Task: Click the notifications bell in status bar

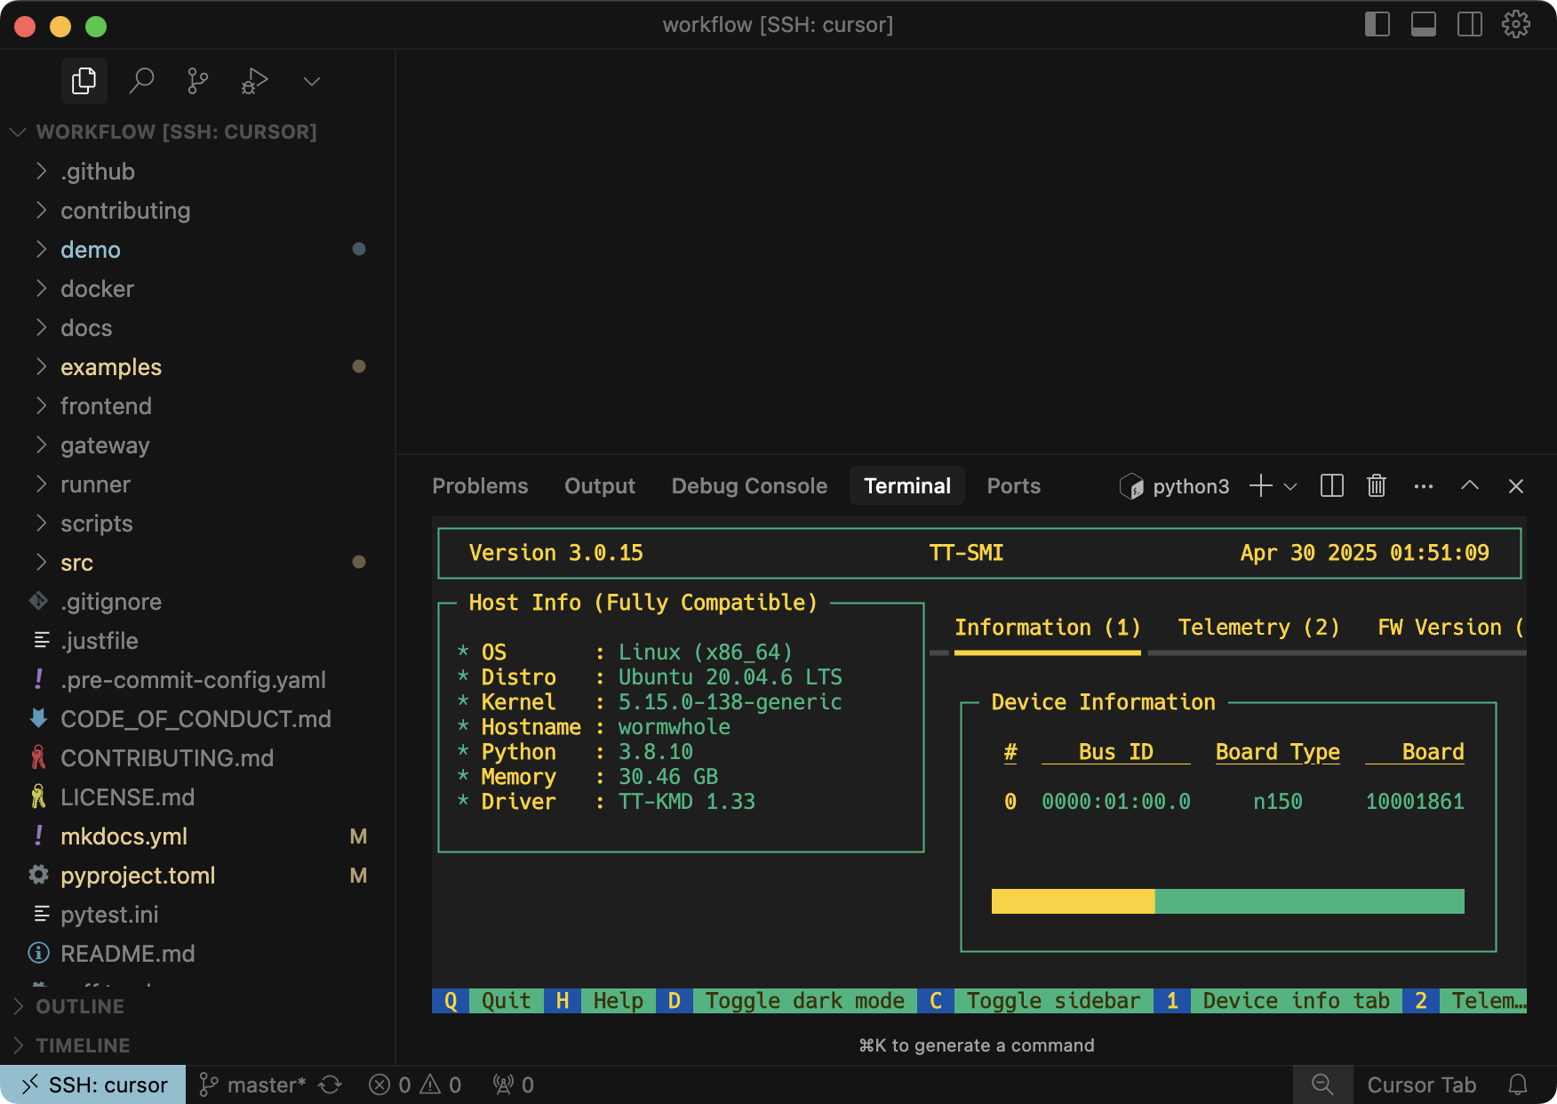Action: pyautogui.click(x=1518, y=1084)
